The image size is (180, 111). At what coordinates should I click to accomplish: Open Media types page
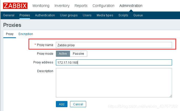(105, 15)
